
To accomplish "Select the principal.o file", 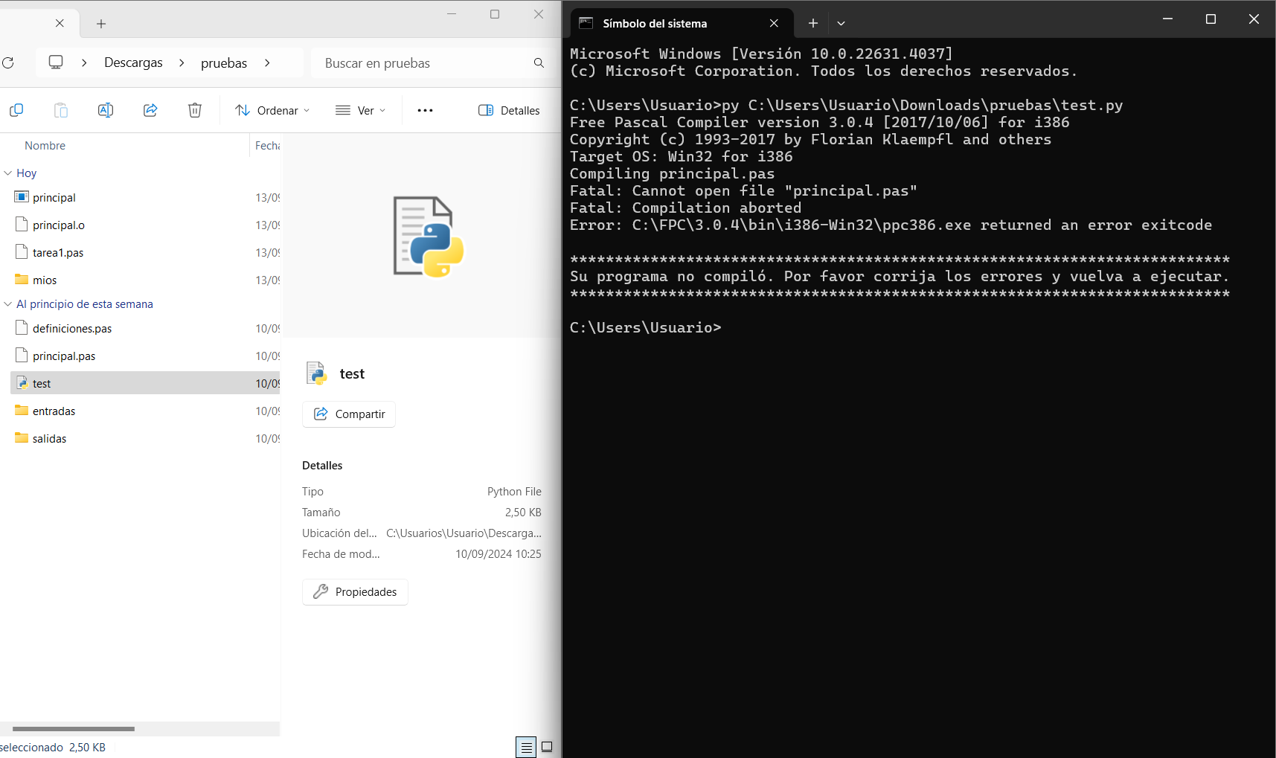I will point(59,225).
